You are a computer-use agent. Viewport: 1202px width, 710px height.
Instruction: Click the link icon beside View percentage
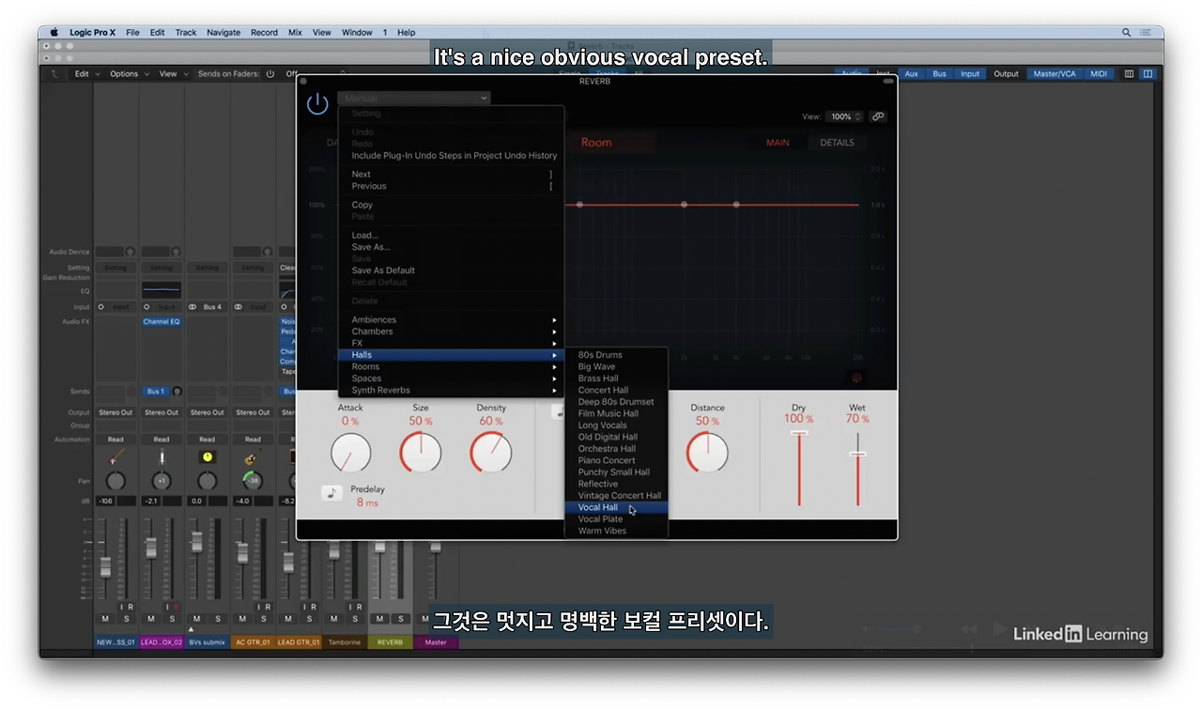pos(878,116)
